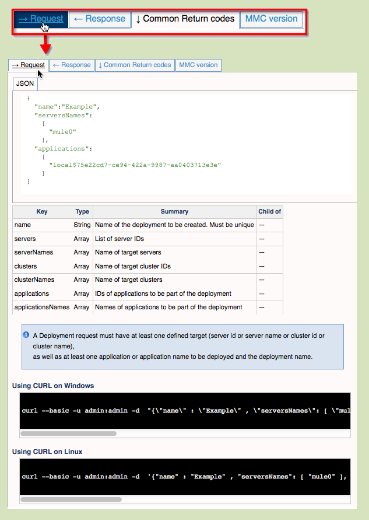Viewport: 369px width, 520px height.
Task: Click the Summary column header of the table
Action: tap(174, 211)
